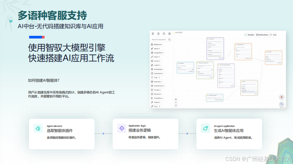Click the card title 生成AI智能体应用

coord(228,131)
